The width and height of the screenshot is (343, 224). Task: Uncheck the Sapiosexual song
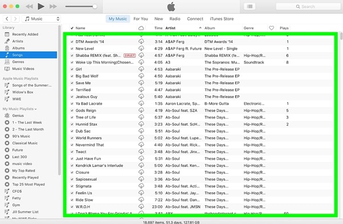point(72,179)
